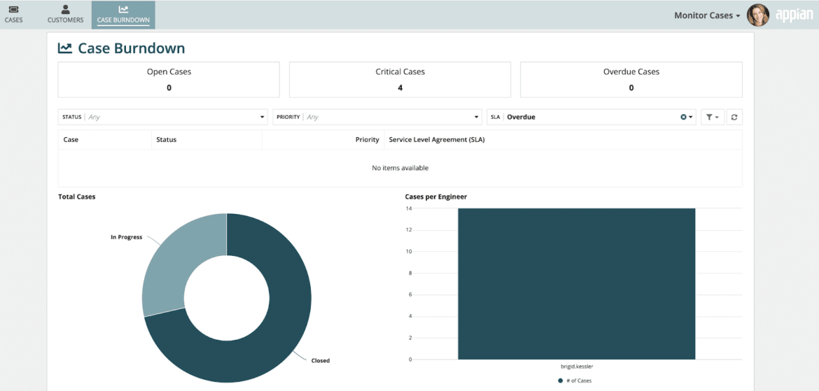Click the brigid.kessler bar in chart
Viewport: 819px width, 391px height.
[576, 283]
